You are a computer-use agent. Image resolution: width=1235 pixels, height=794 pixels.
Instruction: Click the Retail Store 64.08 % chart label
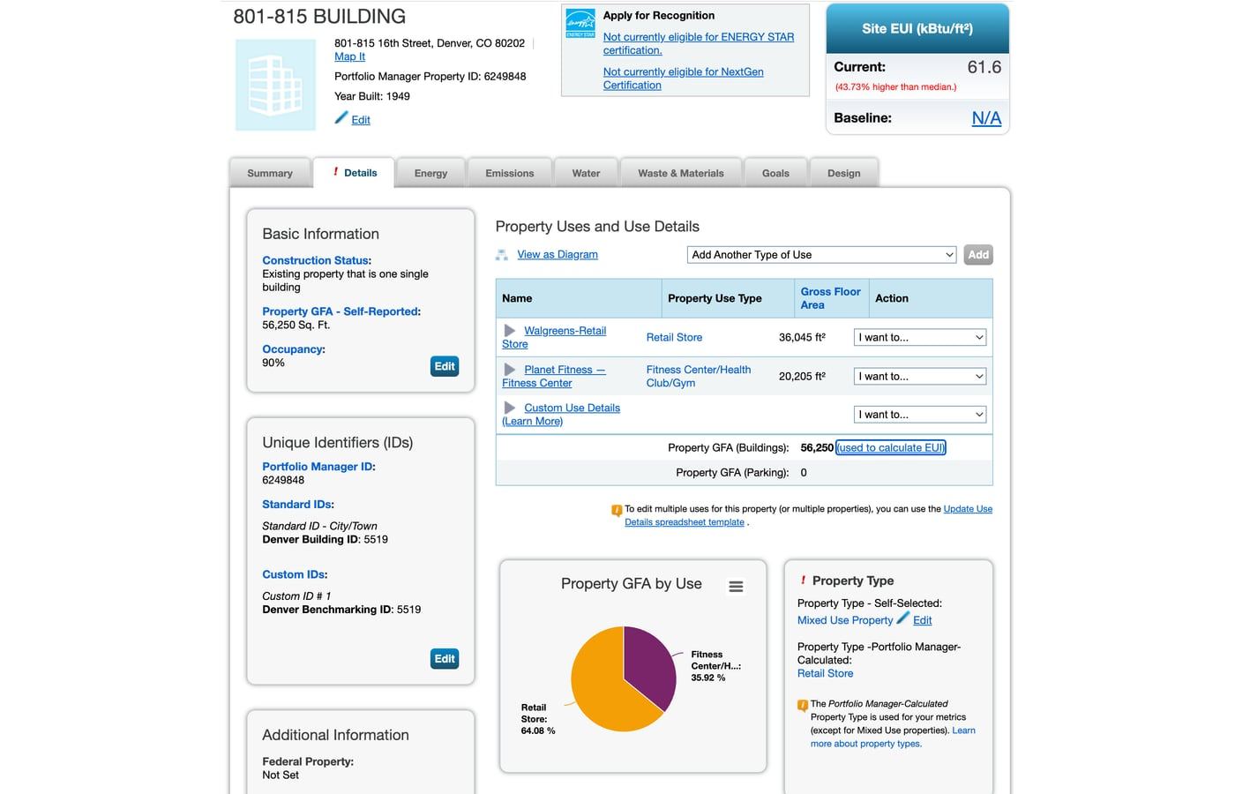point(538,719)
